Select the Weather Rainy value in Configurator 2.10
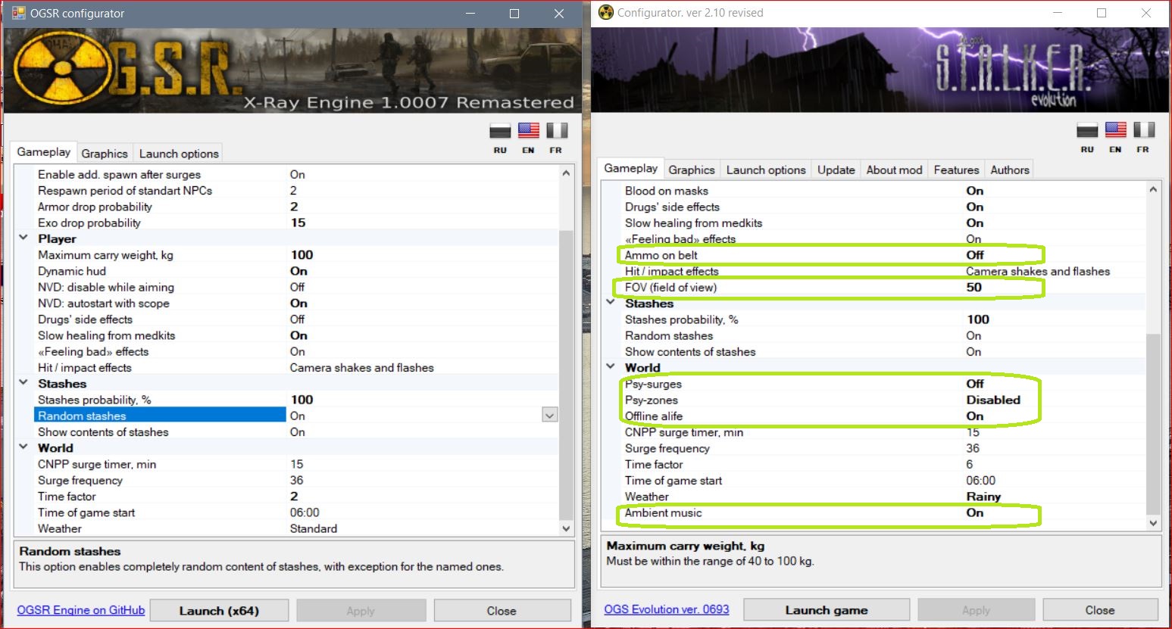The image size is (1172, 629). coord(983,497)
